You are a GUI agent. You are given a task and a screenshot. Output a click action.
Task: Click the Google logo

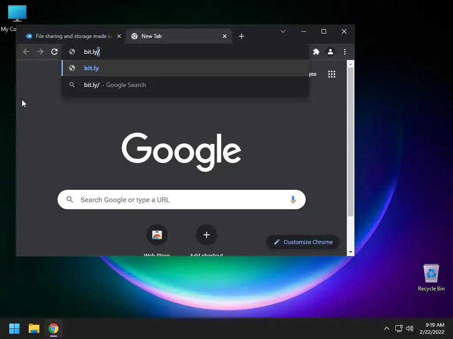(181, 152)
